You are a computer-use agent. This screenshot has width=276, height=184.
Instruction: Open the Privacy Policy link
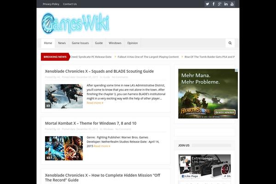pyautogui.click(x=51, y=4)
